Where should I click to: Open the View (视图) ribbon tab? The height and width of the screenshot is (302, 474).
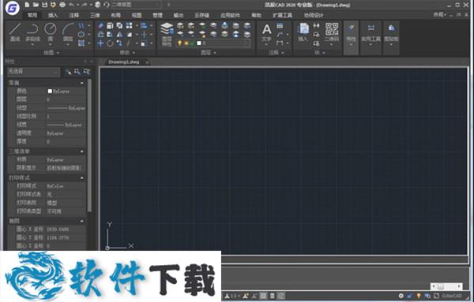tap(137, 15)
